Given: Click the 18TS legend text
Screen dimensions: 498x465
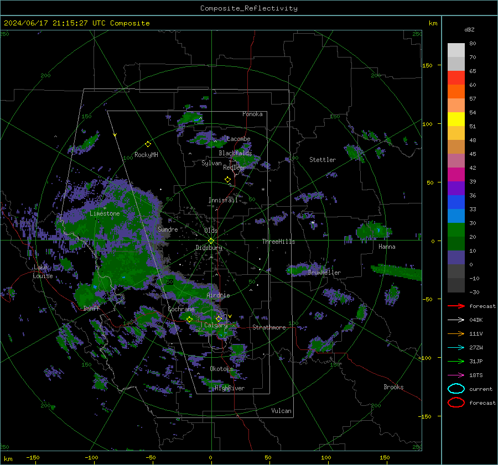Looking at the screenshot, I should (476, 375).
